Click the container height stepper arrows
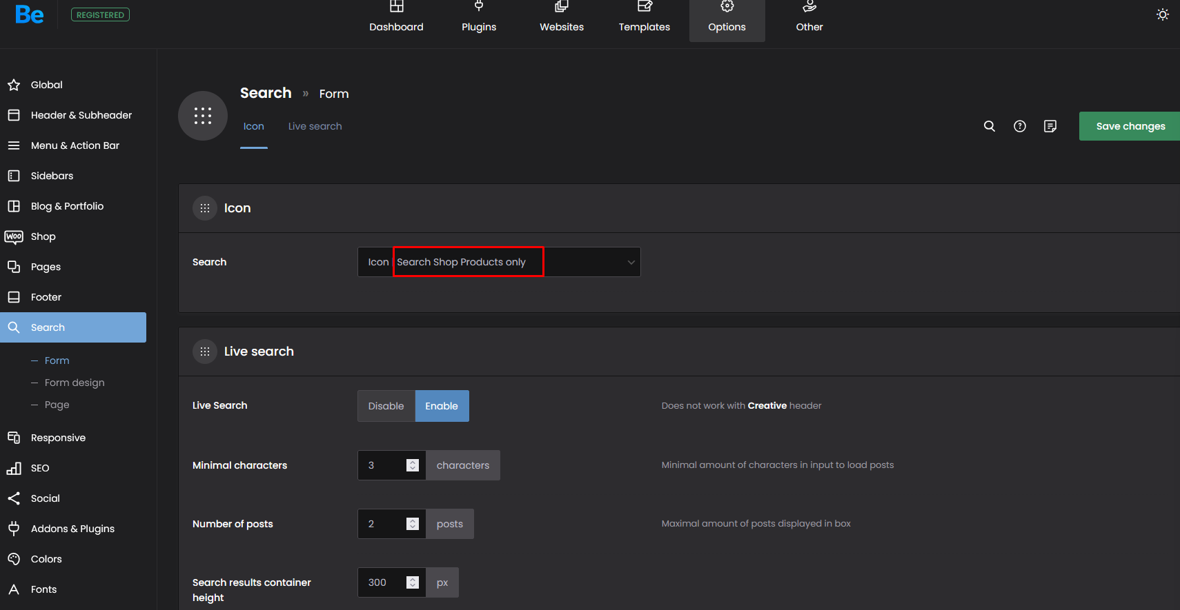Screen dimensions: 1180x610 coord(413,582)
